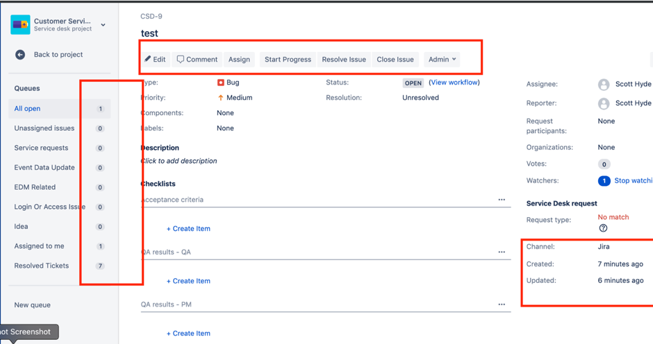The width and height of the screenshot is (653, 344).
Task: Create Item under QA results - QA
Action: coord(189,281)
